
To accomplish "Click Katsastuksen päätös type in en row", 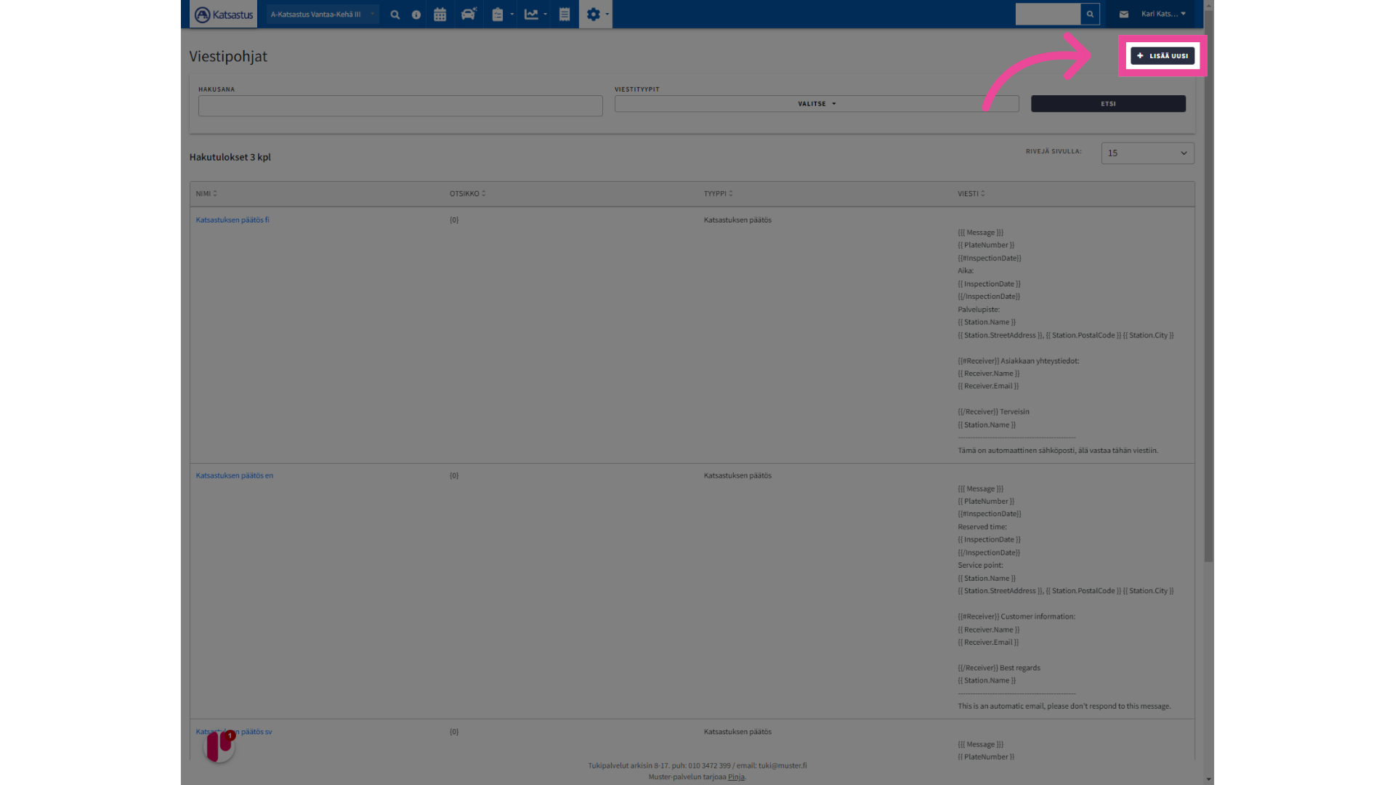I will pyautogui.click(x=737, y=476).
